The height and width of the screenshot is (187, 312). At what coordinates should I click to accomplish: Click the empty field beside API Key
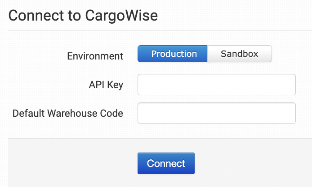pyautogui.click(x=216, y=85)
